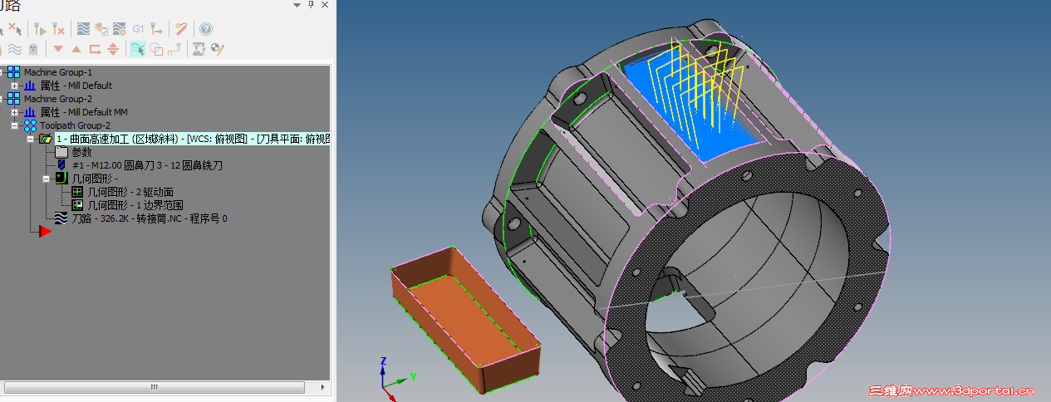1051x402 pixels.
Task: Expand 属性 - Mill Default MM node
Action: click(14, 112)
